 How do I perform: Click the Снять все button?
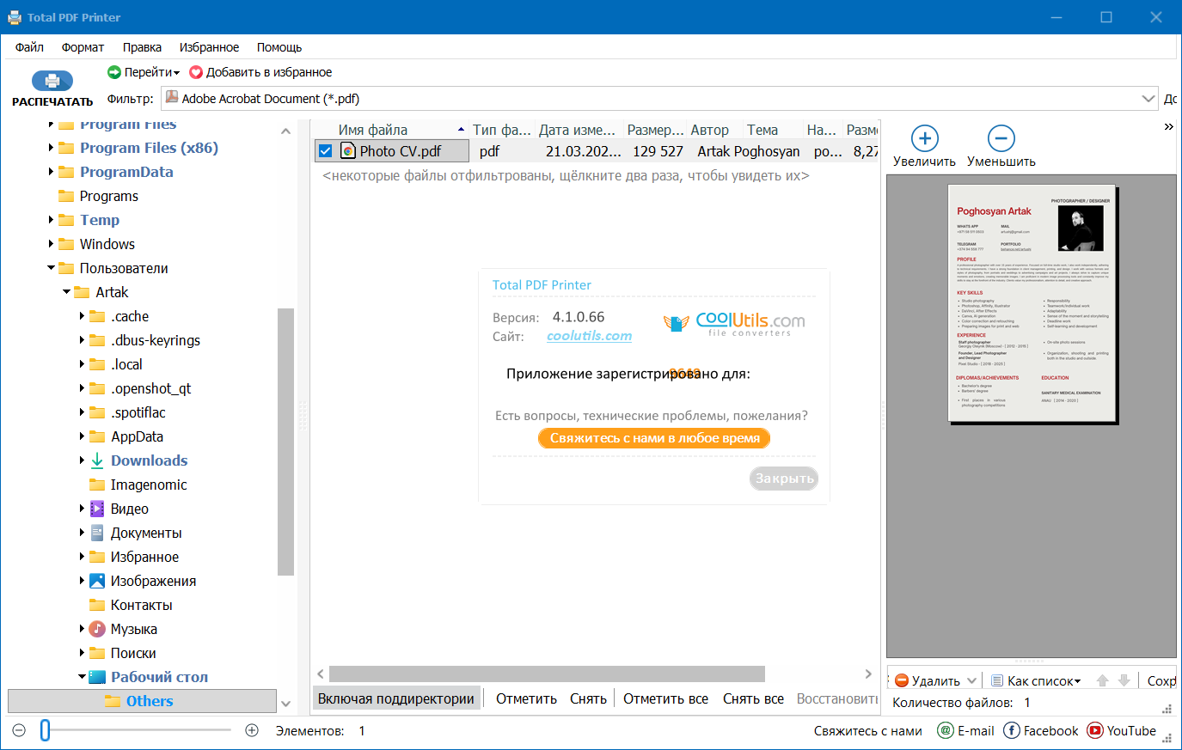[753, 698]
